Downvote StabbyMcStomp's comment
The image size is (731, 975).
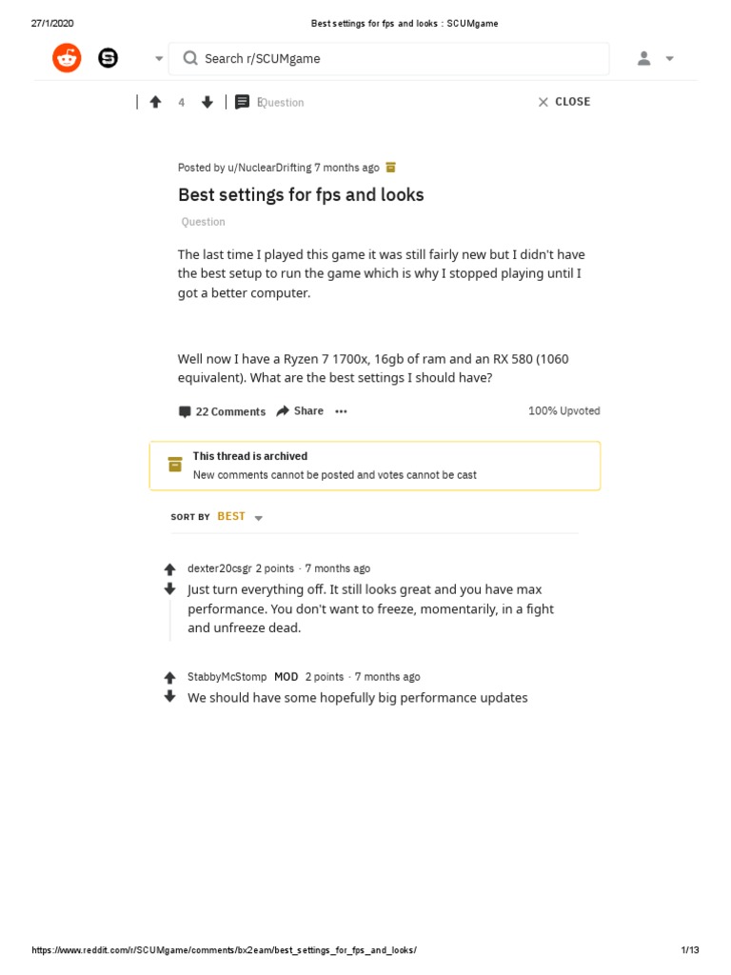click(170, 697)
